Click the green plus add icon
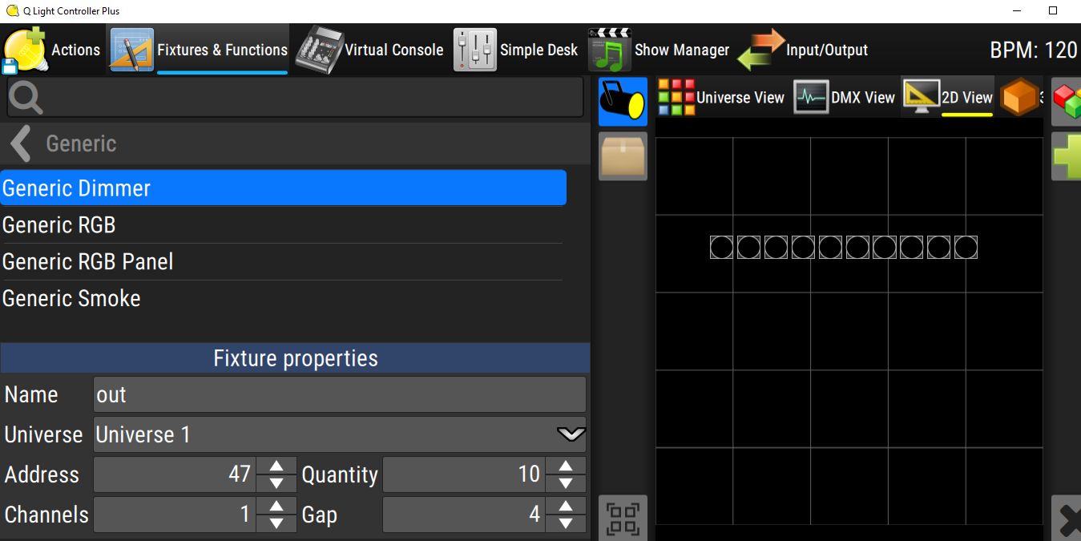The height and width of the screenshot is (541, 1081). coord(1067,156)
